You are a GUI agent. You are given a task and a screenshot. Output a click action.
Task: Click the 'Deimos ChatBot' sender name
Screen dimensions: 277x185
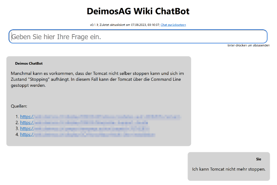pyautogui.click(x=29, y=63)
